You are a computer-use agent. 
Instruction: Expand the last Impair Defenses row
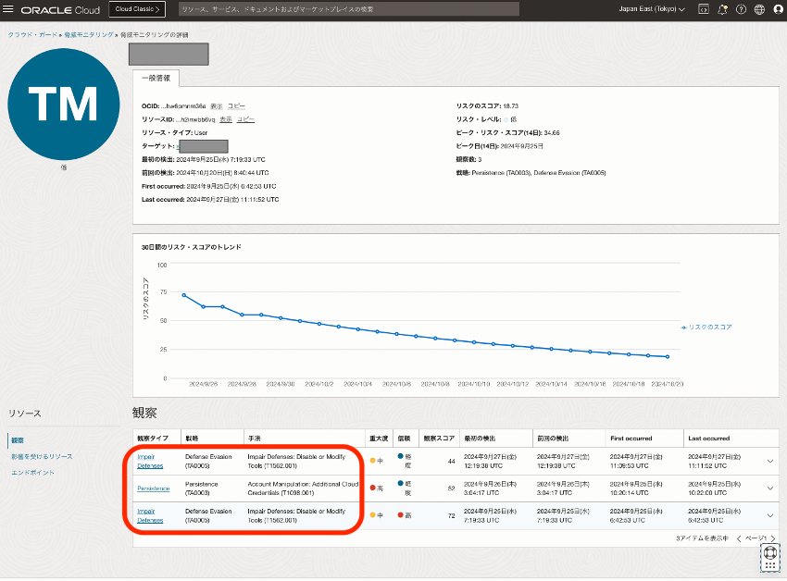[x=770, y=515]
